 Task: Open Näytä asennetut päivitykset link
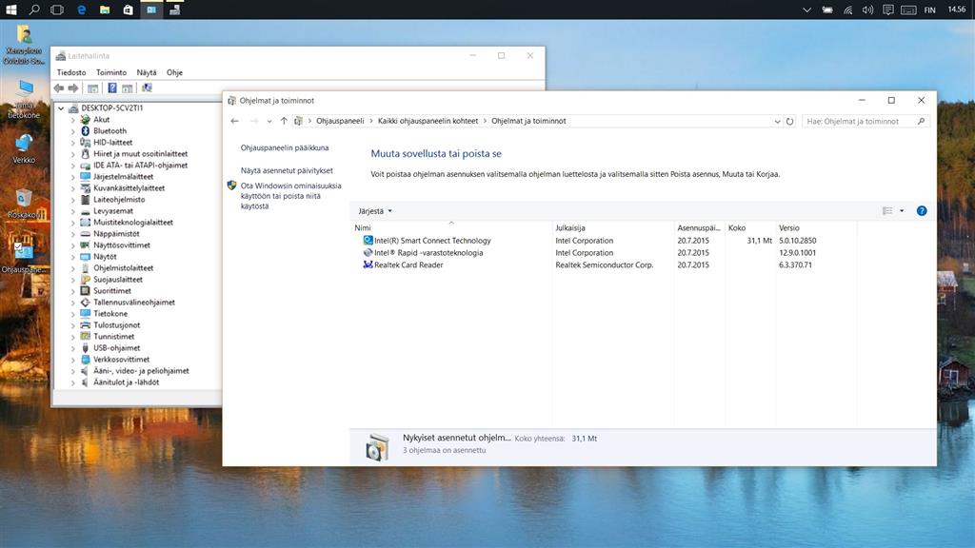[287, 170]
